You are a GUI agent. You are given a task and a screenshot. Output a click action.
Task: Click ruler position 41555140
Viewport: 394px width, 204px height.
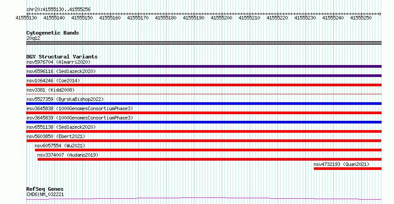[54, 18]
